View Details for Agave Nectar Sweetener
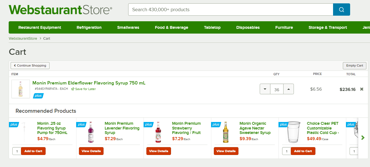The height and width of the screenshot is (167, 370). click(226, 151)
